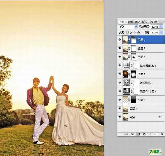Click Selective Color adjustment icon of 选取颜色 1

pyautogui.click(x=127, y=83)
